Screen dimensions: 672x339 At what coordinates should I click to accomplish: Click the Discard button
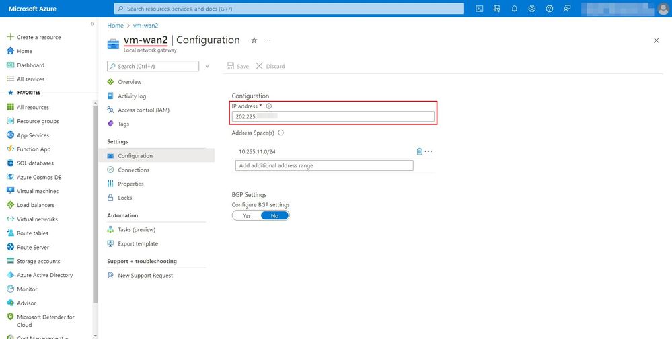click(x=270, y=66)
